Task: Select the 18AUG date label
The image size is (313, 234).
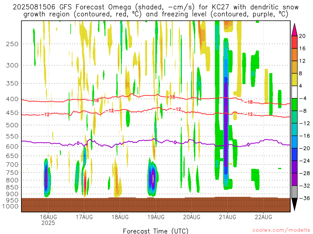Action: 120,217
